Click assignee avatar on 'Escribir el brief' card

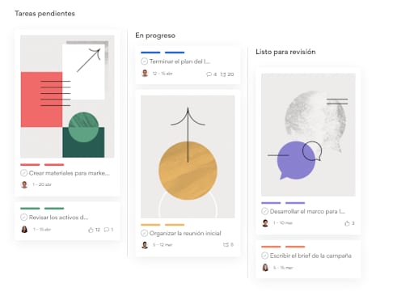(265, 268)
